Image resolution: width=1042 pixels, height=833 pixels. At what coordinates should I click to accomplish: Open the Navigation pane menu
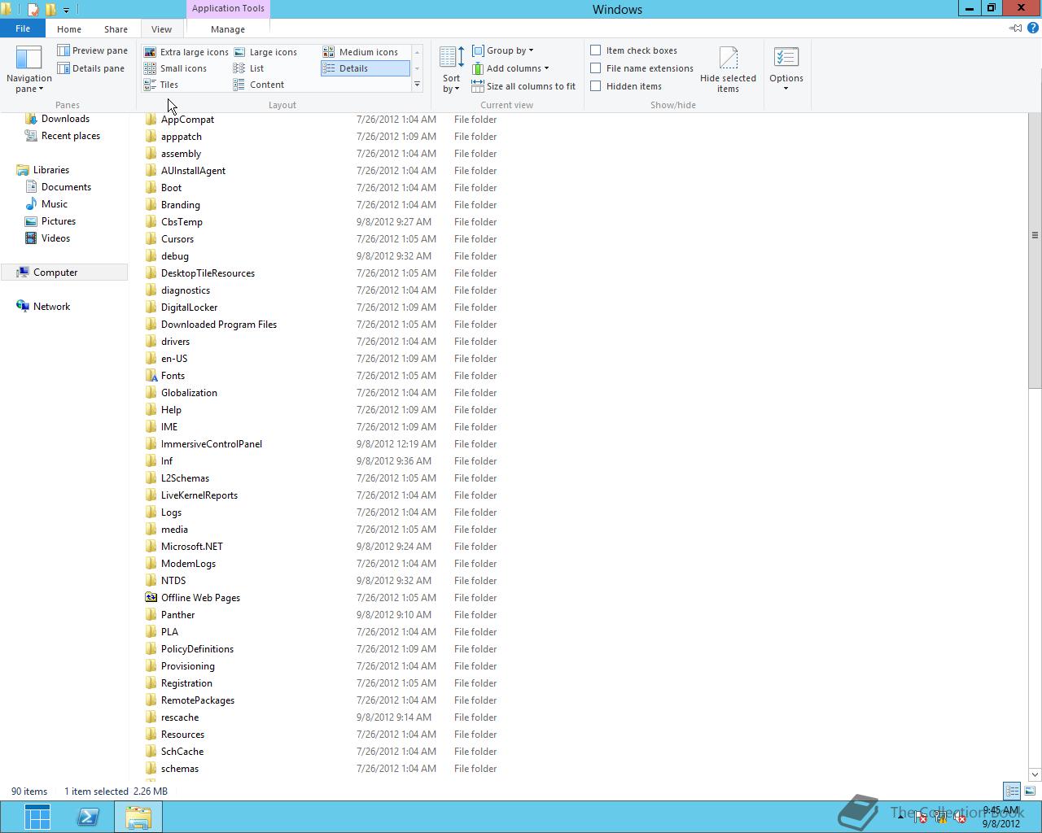(x=28, y=69)
